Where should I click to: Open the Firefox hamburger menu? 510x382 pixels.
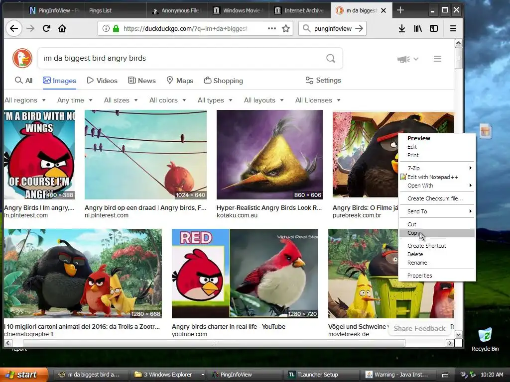[x=453, y=28]
